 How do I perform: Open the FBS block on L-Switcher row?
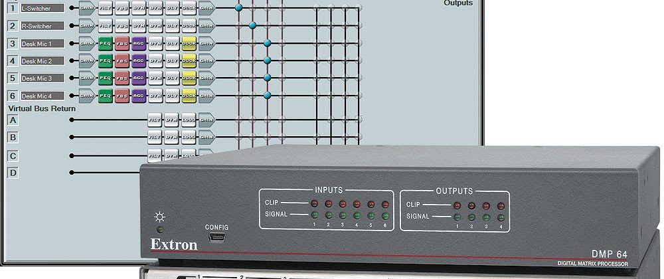point(122,8)
